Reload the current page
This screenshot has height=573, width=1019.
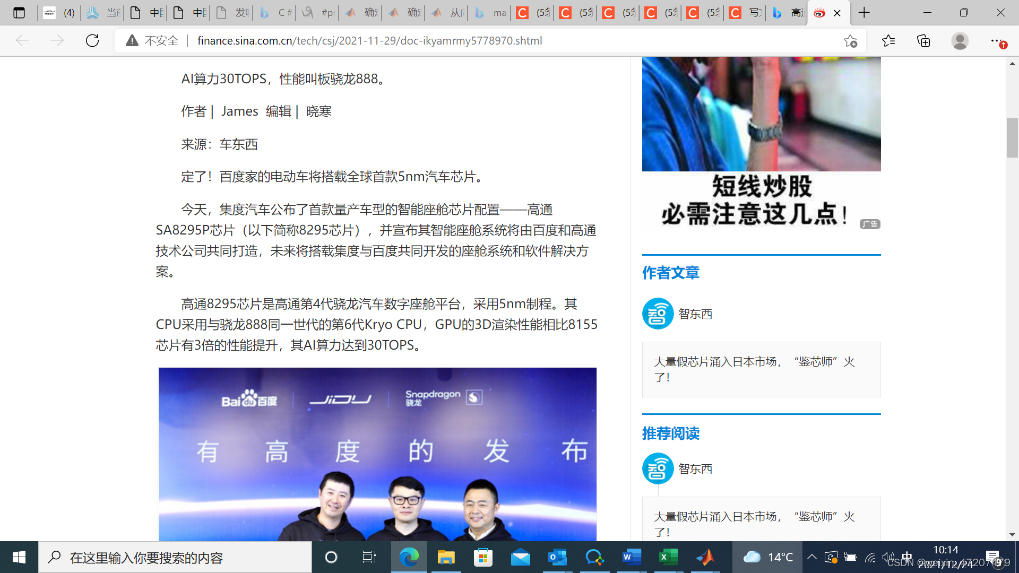click(92, 40)
